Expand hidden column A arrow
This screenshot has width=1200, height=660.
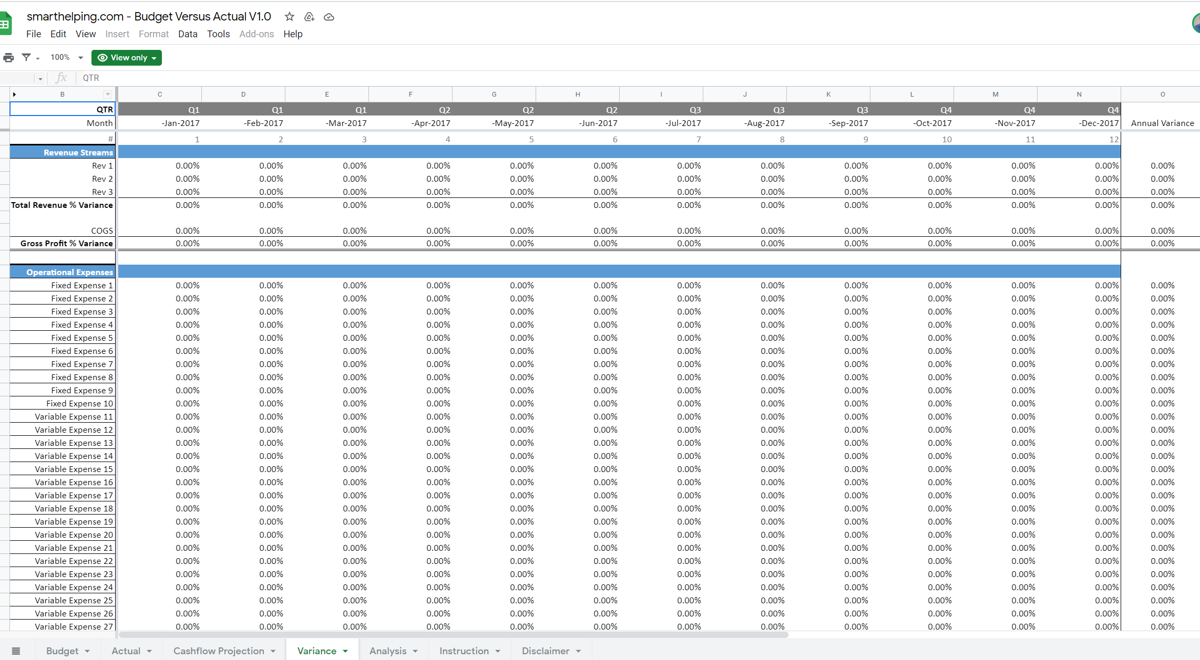(14, 95)
